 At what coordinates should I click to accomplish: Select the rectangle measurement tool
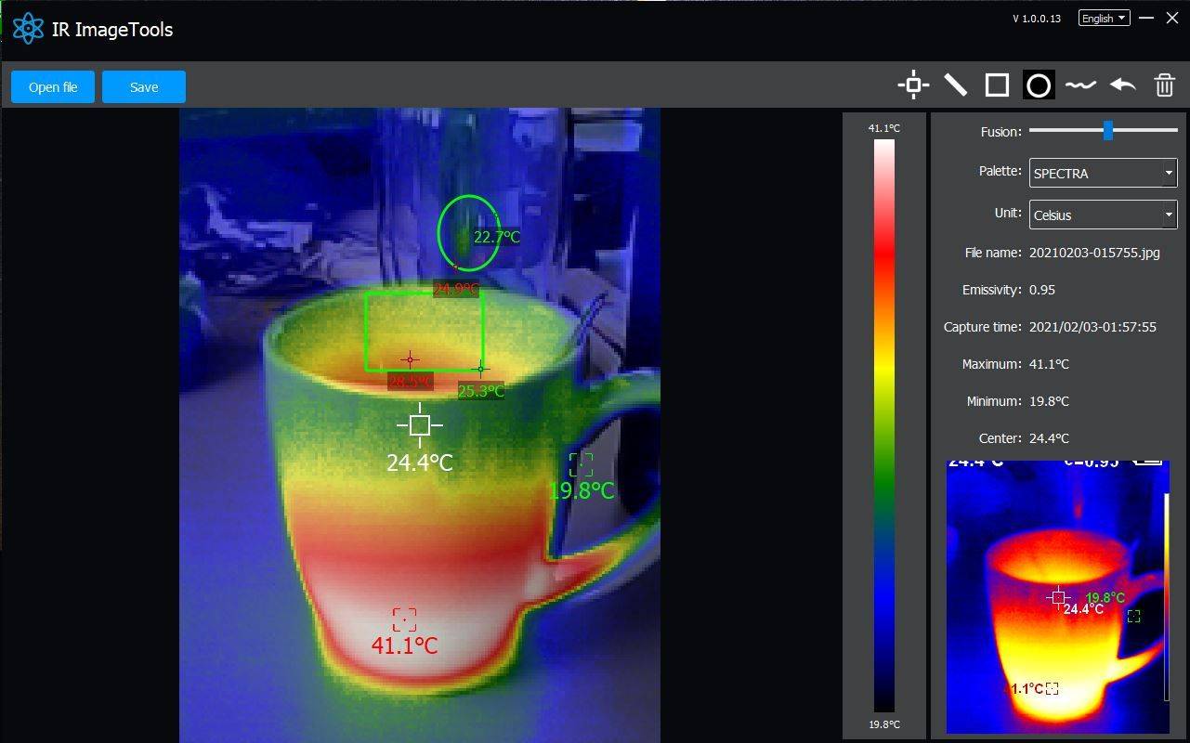click(x=997, y=85)
